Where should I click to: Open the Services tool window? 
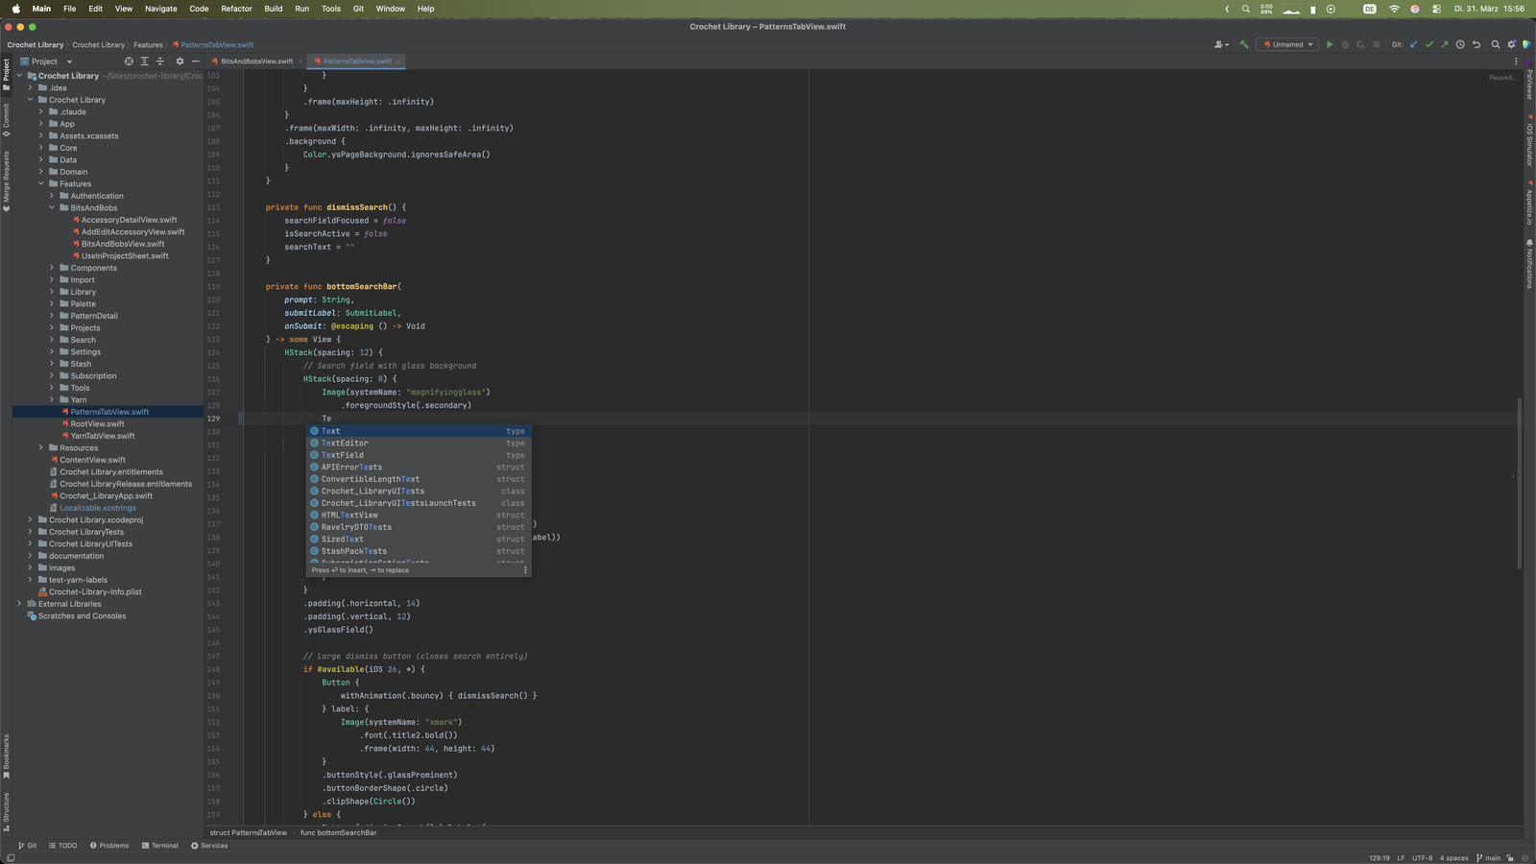[209, 846]
